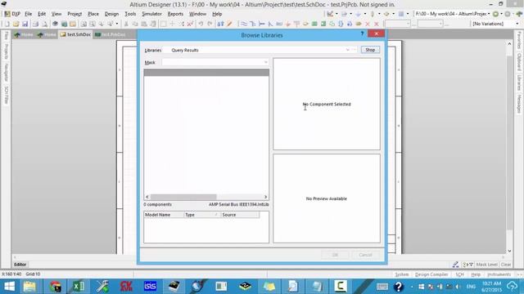Screen dimensions: 524x294
Task: Click the Place Part icon in wiring toolbar
Action: [305, 24]
